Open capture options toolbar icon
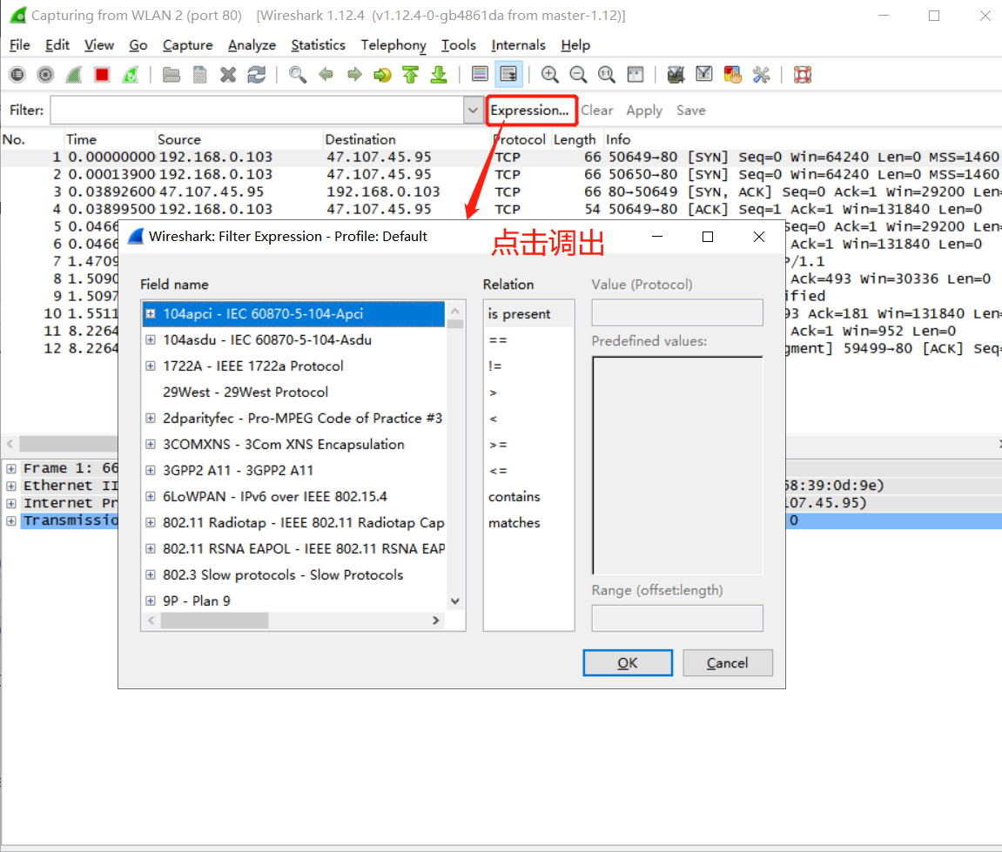 pos(45,75)
